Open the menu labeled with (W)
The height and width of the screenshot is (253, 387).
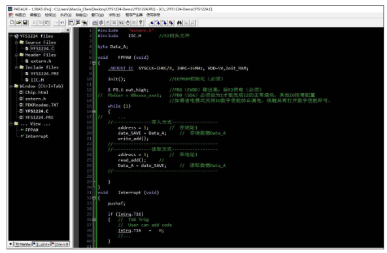(97, 15)
